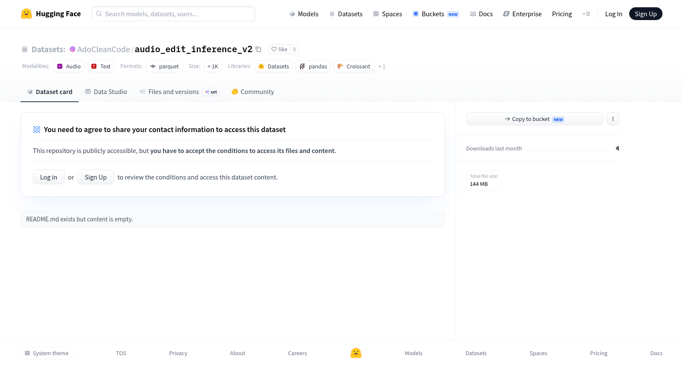683x368 pixels.
Task: Open the three-dot options menu beside Copy to bucket
Action: pyautogui.click(x=613, y=119)
